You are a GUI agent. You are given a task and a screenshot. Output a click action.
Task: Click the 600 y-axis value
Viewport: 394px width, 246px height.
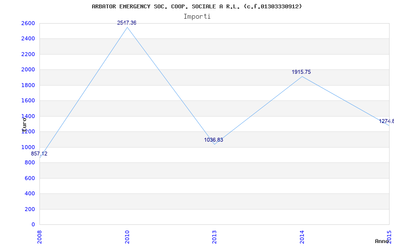30,178
